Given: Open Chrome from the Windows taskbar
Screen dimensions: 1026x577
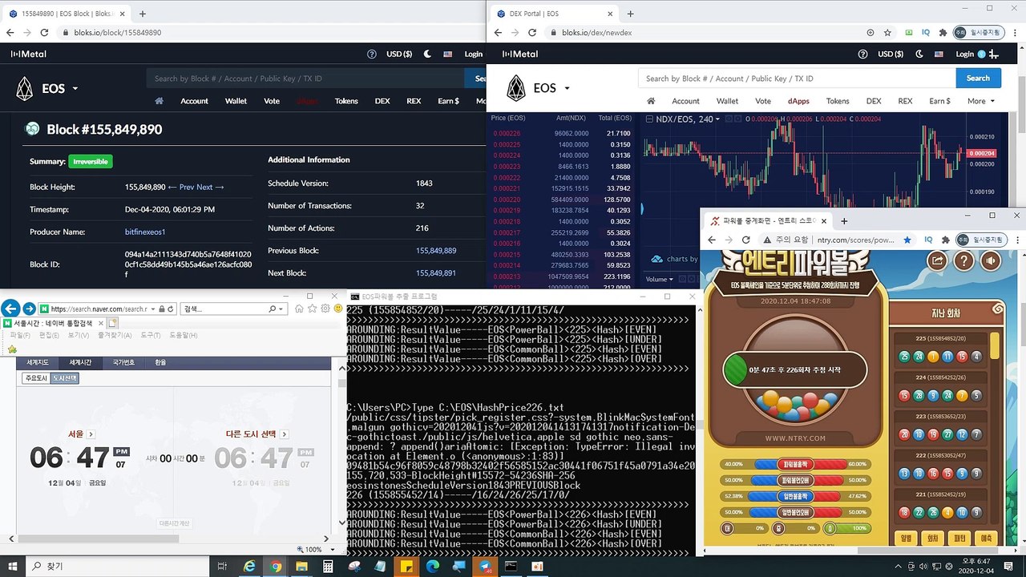Looking at the screenshot, I should click(276, 567).
